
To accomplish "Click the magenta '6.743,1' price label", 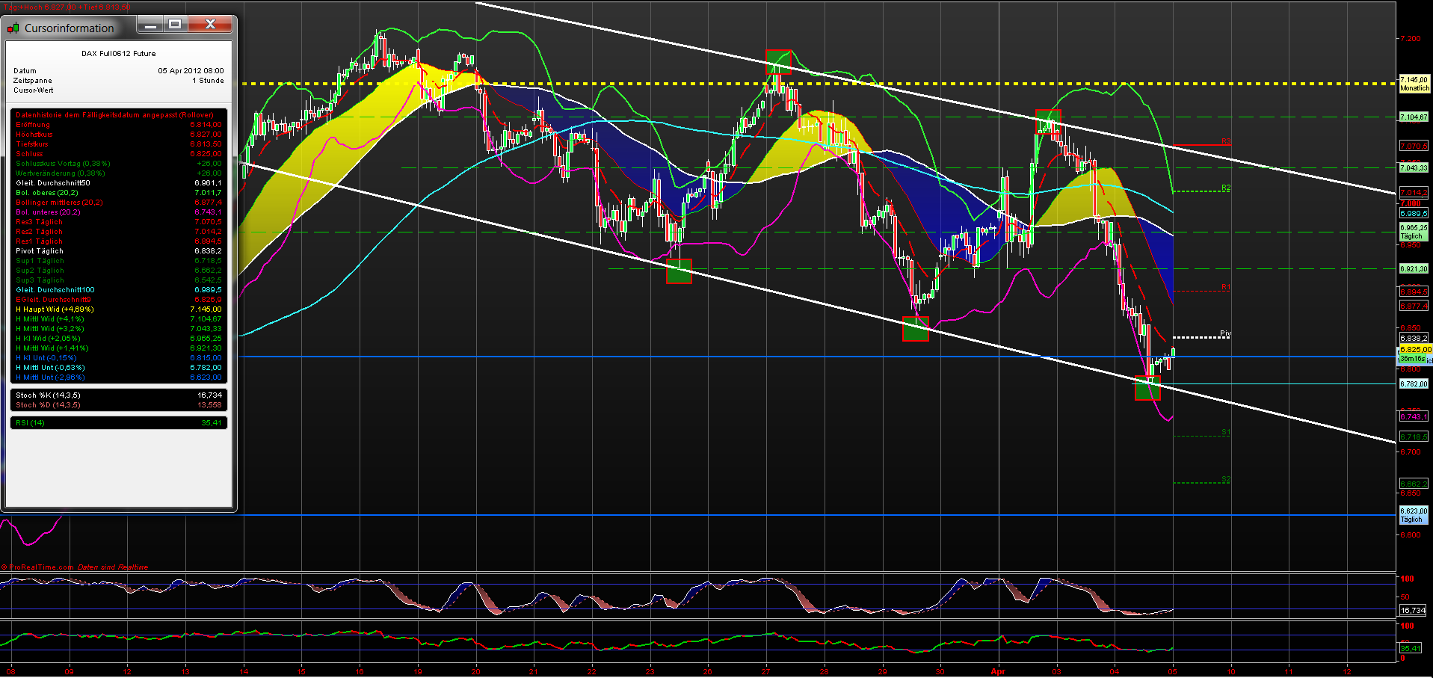I will coord(1414,416).
